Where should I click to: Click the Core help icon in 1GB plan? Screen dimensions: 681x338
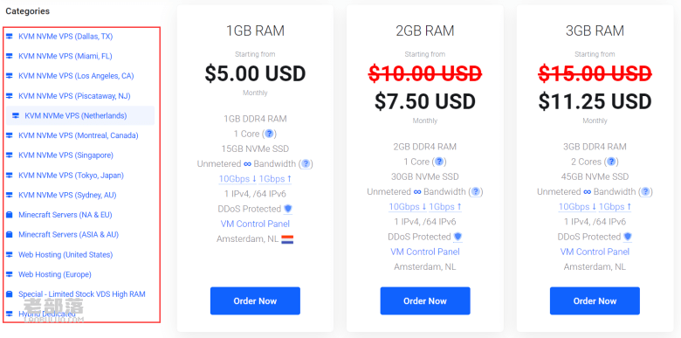click(269, 134)
